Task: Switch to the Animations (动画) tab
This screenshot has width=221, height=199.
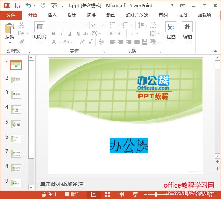Action: [110, 15]
